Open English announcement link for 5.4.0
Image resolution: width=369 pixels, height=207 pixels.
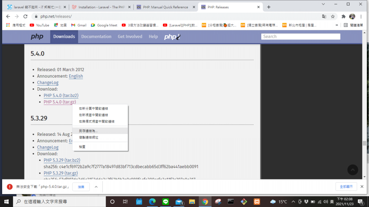point(76,76)
